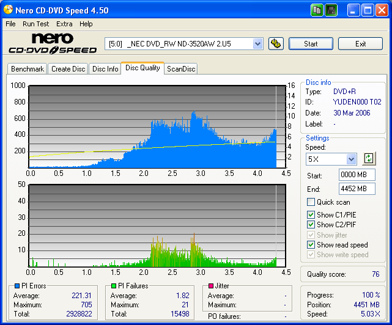Click the PI Failures maximum 21 value

click(185, 305)
